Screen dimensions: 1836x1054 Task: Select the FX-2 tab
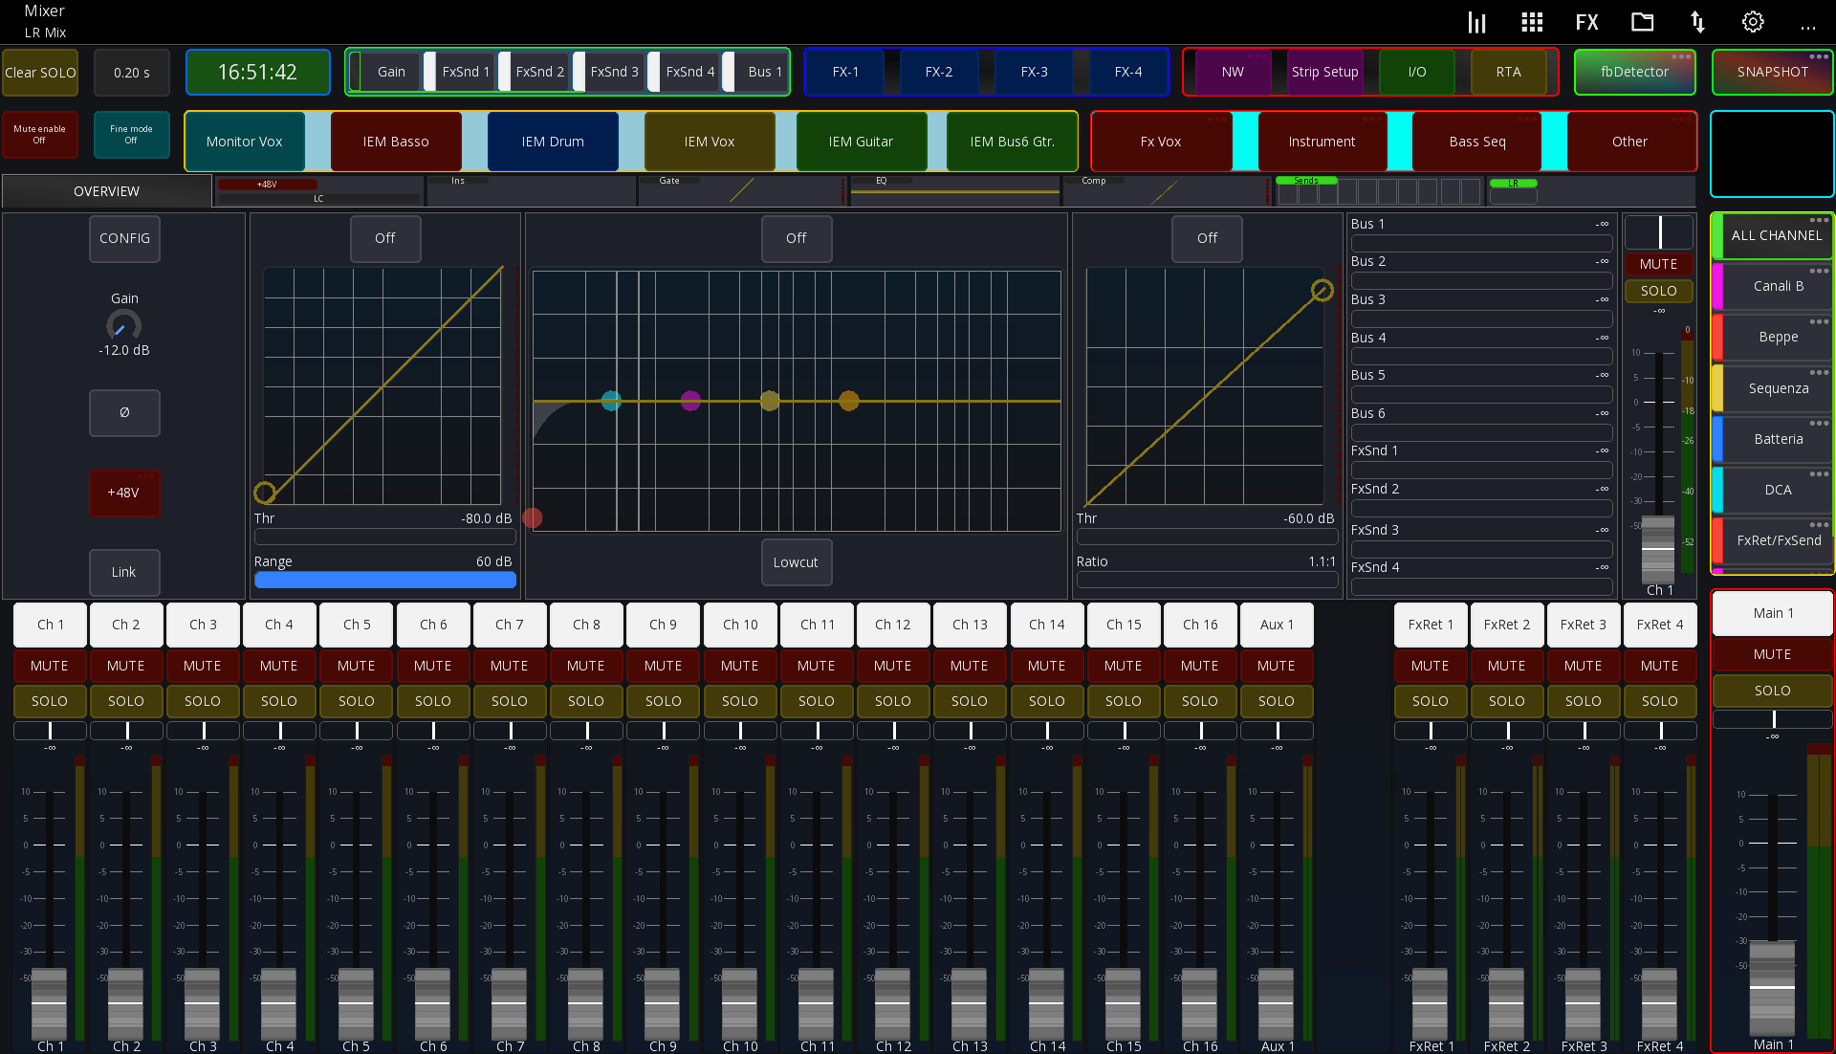tap(939, 71)
